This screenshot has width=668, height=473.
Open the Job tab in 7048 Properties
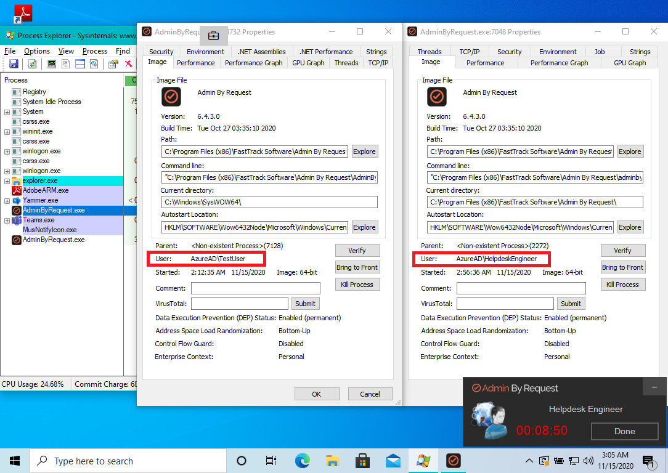coord(600,52)
